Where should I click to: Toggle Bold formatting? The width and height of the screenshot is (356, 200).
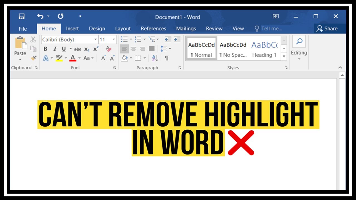46,49
